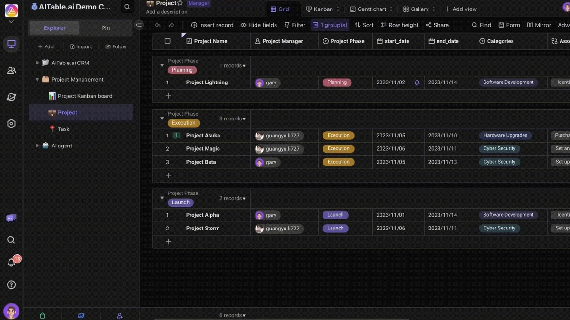This screenshot has height=320, width=570.
Task: Switch to the Pin tab
Action: click(105, 28)
